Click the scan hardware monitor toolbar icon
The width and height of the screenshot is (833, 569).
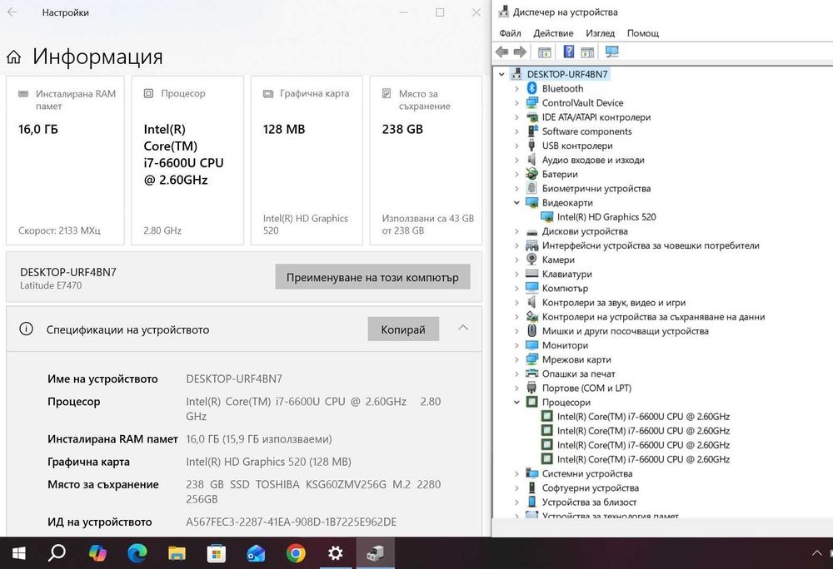click(612, 52)
